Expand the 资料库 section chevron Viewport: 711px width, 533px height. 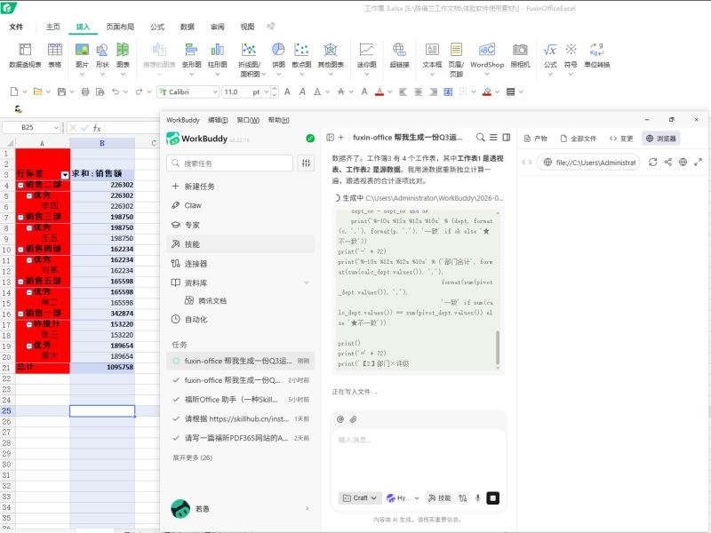tap(307, 282)
